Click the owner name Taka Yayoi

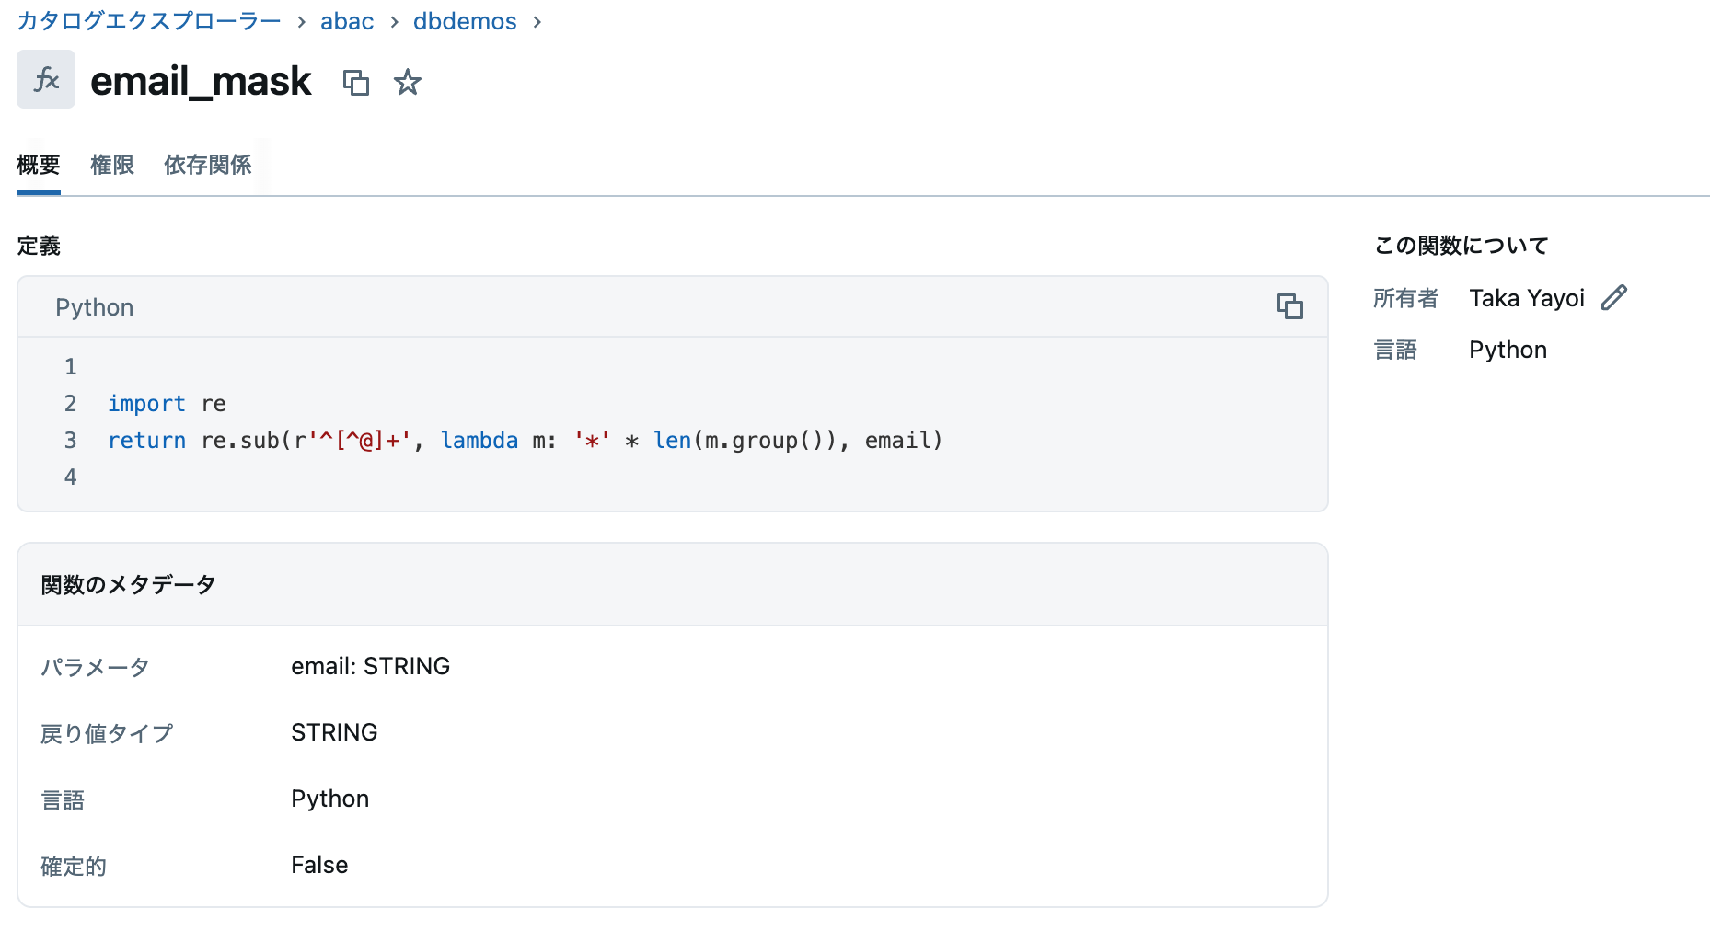[1528, 297]
